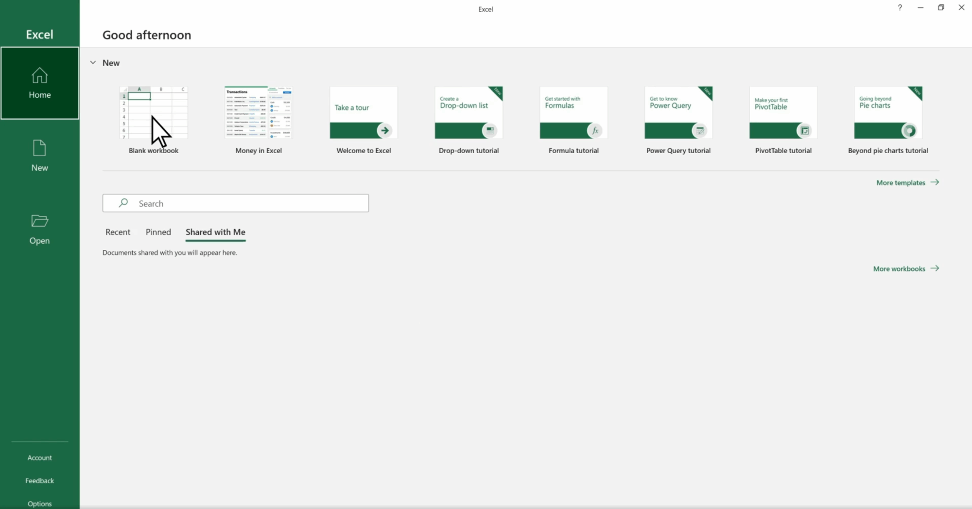The height and width of the screenshot is (509, 972).
Task: Open the Welcome to Excel tour template
Action: click(364, 121)
